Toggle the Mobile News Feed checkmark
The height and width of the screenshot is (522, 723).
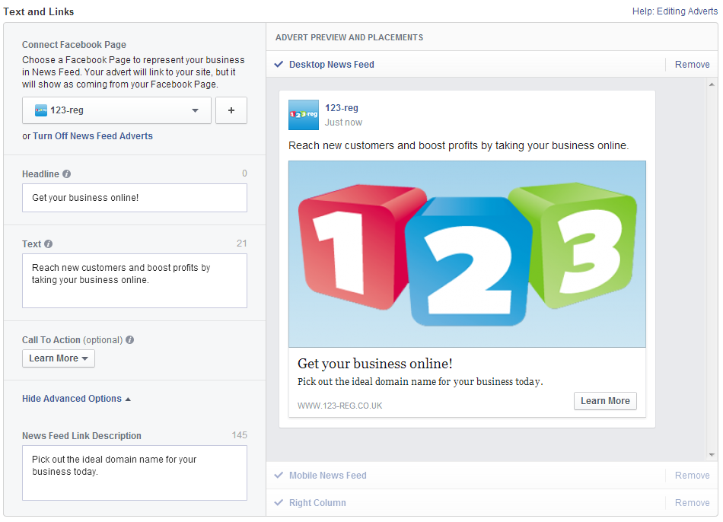pyautogui.click(x=279, y=475)
